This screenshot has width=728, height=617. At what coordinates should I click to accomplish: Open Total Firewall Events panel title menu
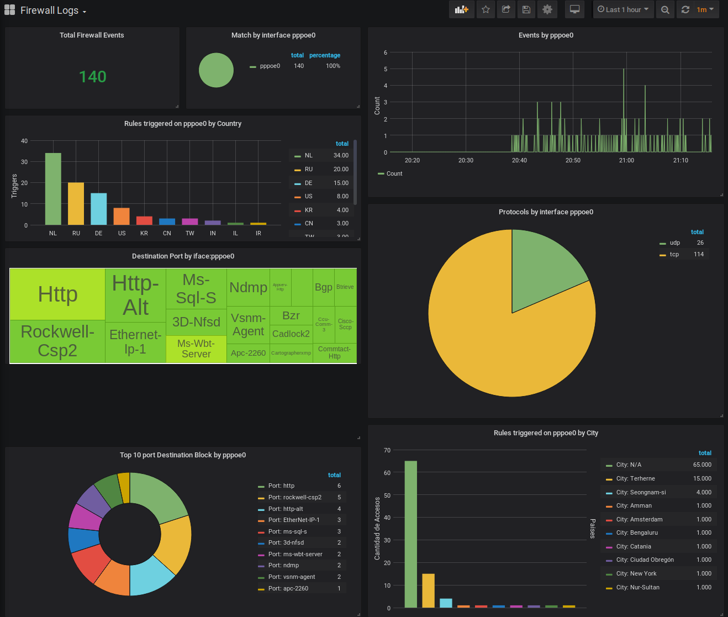click(x=92, y=35)
